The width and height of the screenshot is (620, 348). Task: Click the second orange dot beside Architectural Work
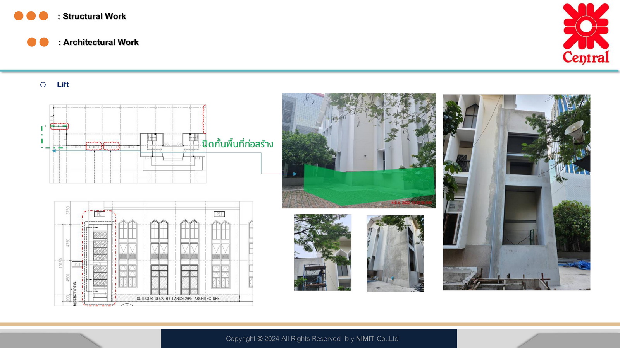pyautogui.click(x=44, y=42)
